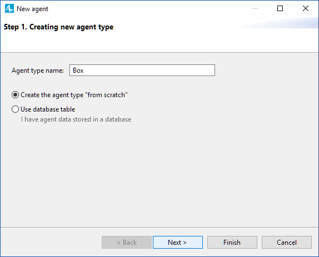
Task: Maximize the New agent window
Action: pyautogui.click(x=280, y=8)
